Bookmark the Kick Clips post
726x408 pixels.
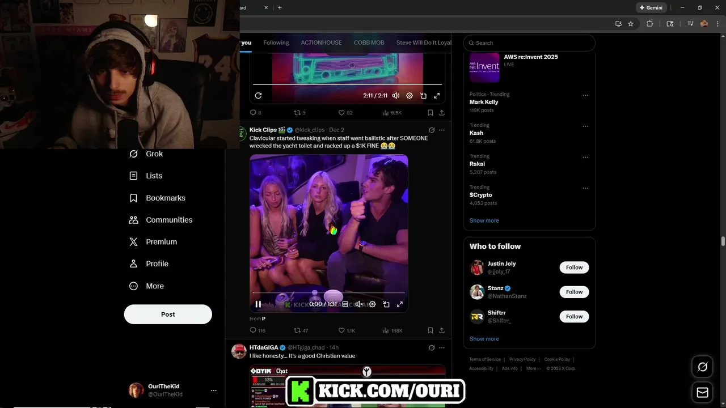[x=430, y=330]
